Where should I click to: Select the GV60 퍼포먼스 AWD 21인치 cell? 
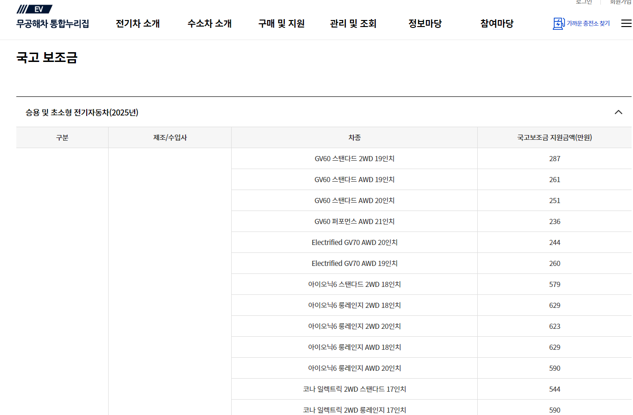[355, 221]
